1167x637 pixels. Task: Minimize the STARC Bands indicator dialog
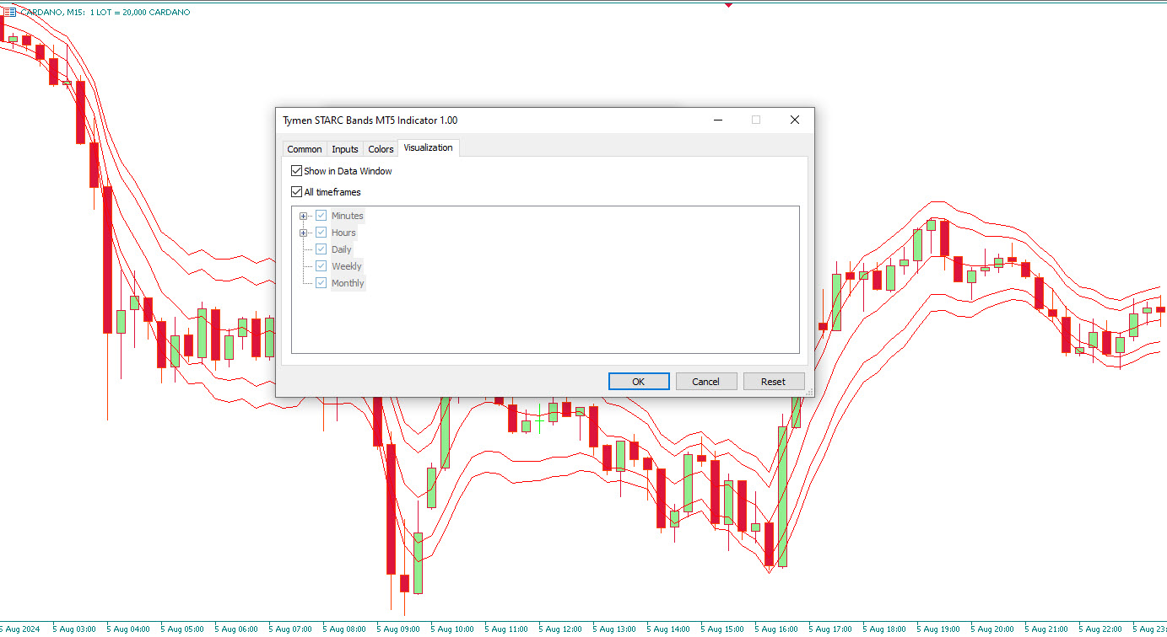718,120
